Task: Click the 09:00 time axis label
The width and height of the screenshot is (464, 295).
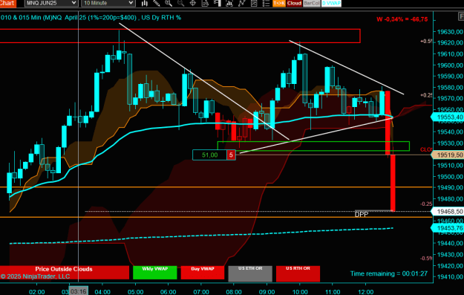Action: click(x=267, y=292)
